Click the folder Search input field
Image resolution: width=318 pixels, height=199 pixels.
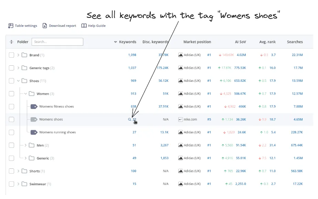[57, 42]
